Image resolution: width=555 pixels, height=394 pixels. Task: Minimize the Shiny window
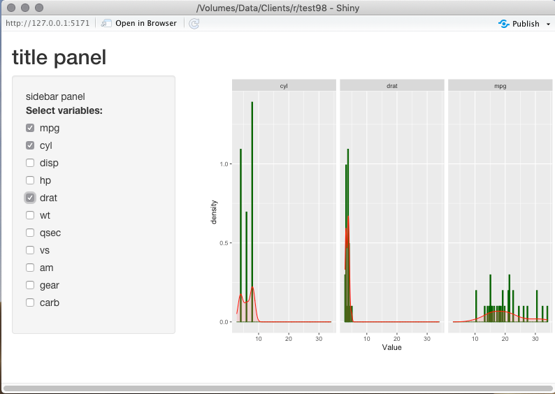(25, 8)
